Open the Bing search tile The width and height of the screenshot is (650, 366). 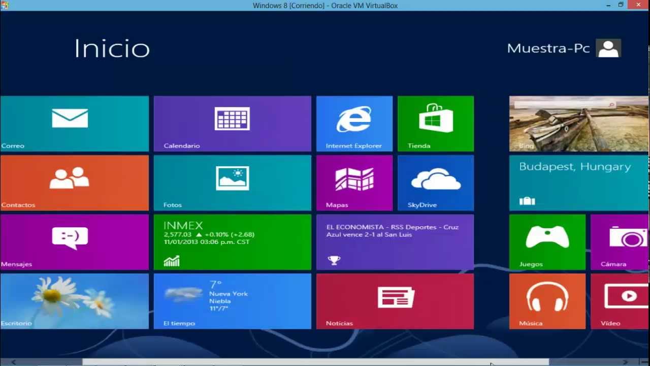pyautogui.click(x=579, y=124)
